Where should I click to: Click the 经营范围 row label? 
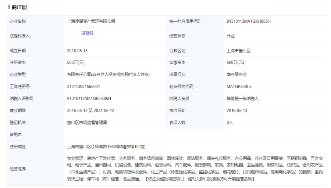[x=18, y=169]
